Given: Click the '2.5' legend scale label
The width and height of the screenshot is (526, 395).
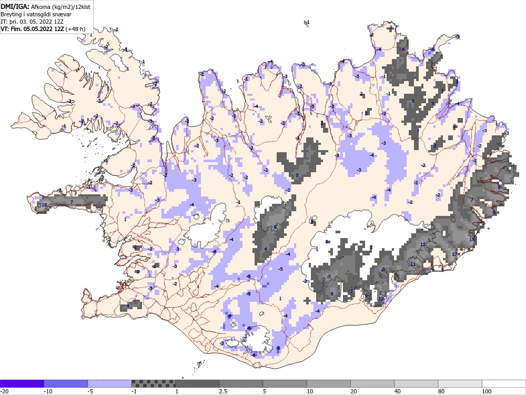Looking at the screenshot, I should click(x=223, y=391).
